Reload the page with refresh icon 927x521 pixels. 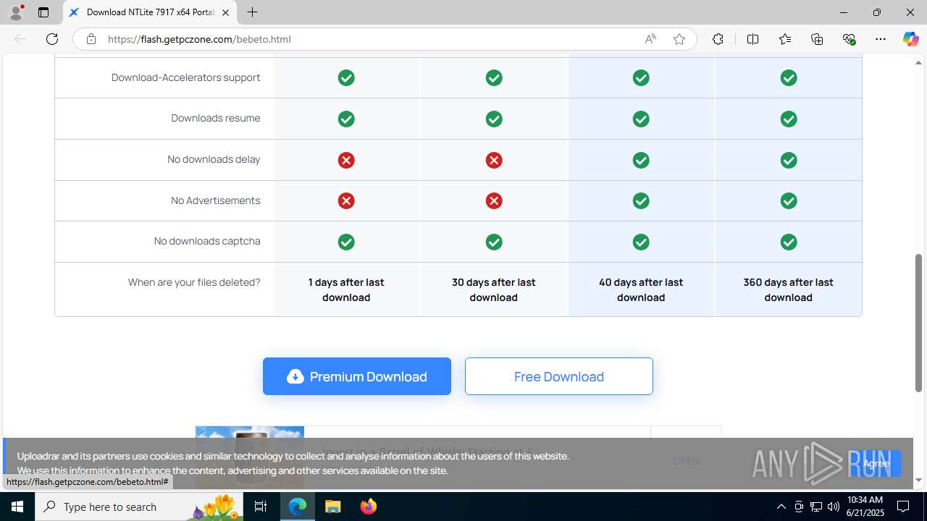(52, 39)
